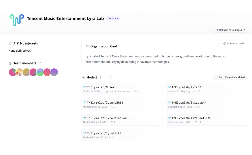Open the TMElyralab/lyraBaichuan model
This screenshot has height=155, width=252.
pos(122,120)
